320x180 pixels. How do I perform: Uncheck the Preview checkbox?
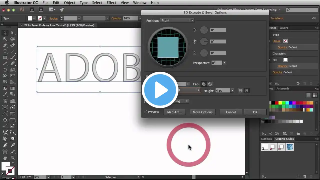(146, 112)
